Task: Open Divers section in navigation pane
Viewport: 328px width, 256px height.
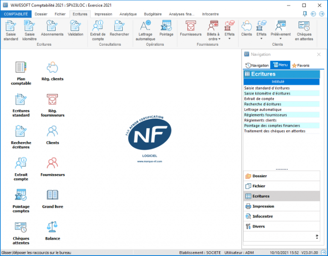Action: (281, 226)
